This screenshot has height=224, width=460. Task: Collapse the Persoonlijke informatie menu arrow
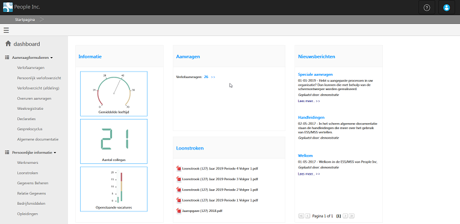tap(55, 153)
